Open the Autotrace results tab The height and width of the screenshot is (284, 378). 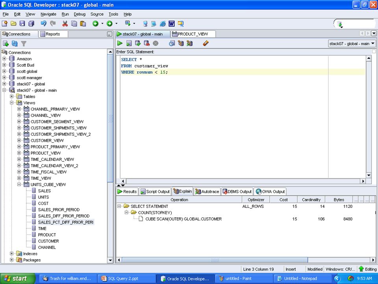[x=208, y=192]
